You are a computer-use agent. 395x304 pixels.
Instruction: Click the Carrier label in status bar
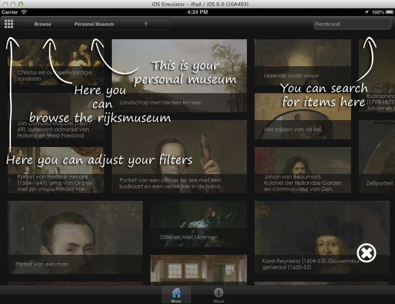pos(10,12)
